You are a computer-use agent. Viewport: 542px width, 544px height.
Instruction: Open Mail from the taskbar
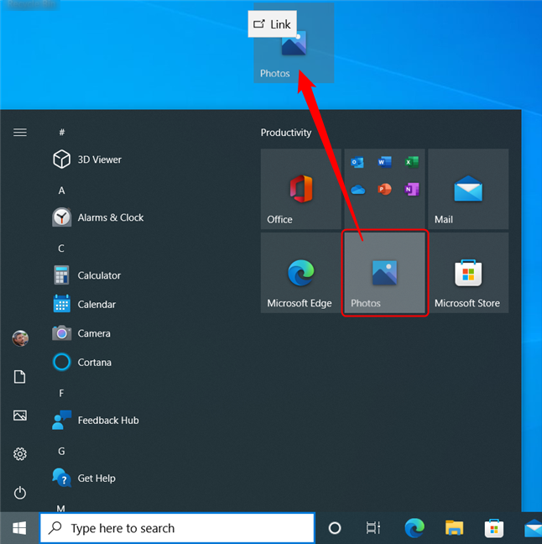[534, 529]
